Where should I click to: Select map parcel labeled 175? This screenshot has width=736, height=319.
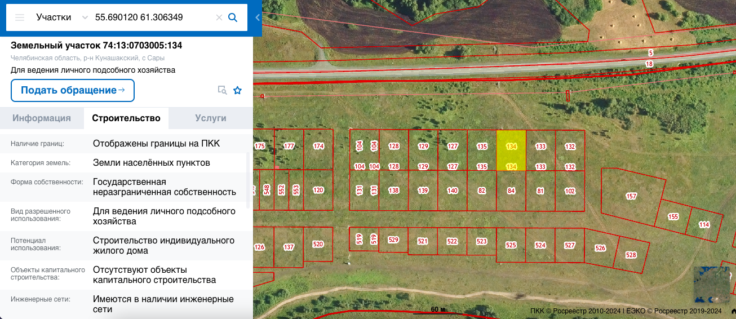260,147
